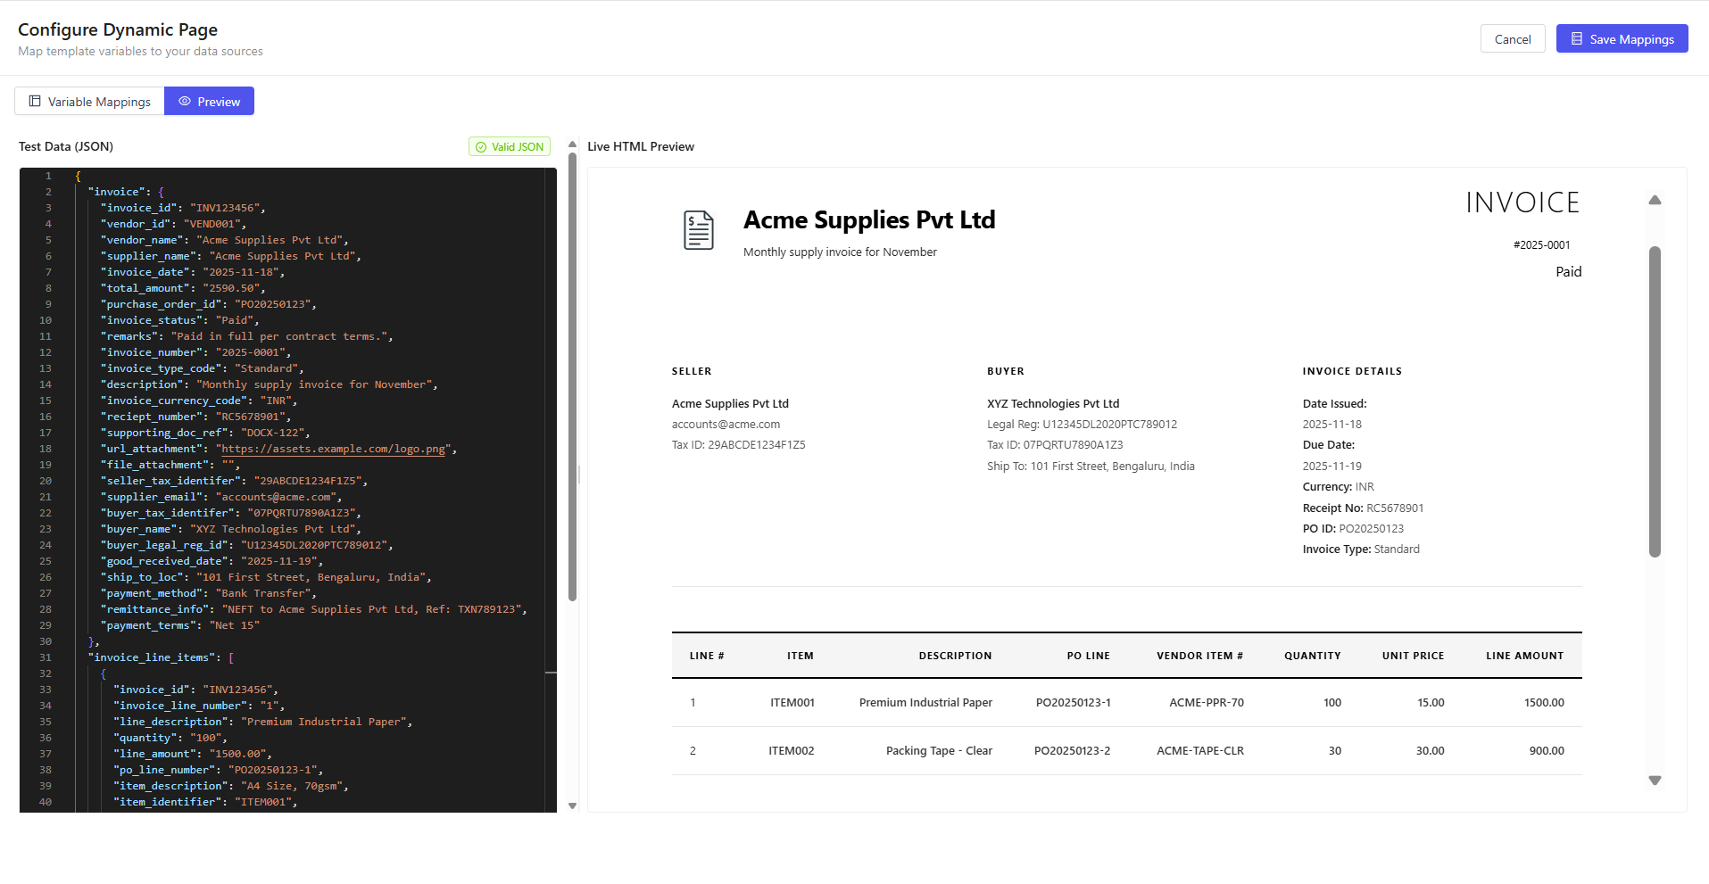Click the up arrow of the preview scrollbar
This screenshot has width=1709, height=884.
coord(1655,200)
